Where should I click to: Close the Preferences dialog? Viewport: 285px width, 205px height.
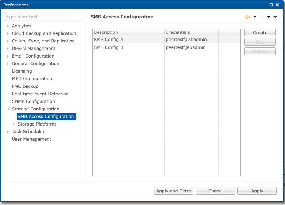[x=277, y=5]
